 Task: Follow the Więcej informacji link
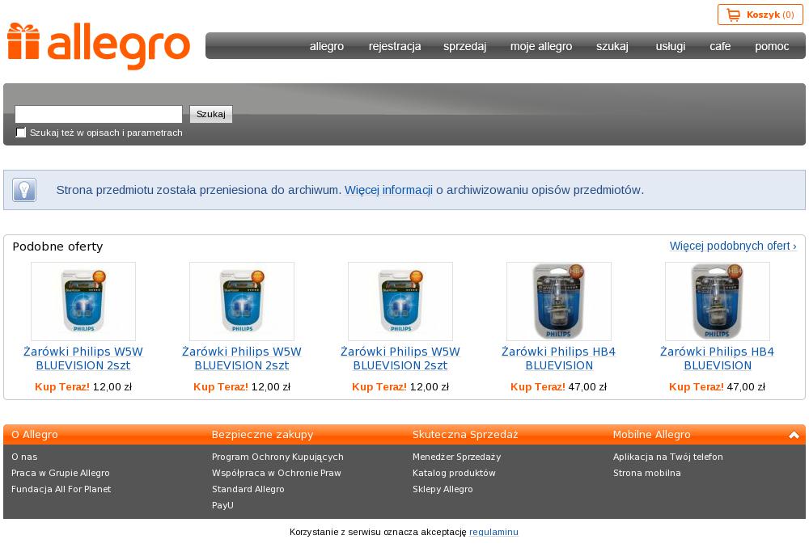point(388,190)
